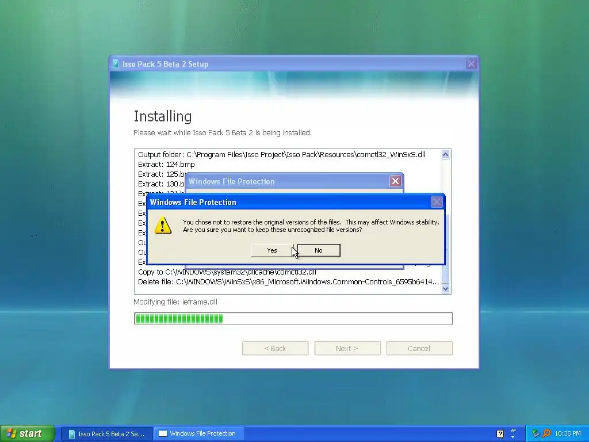Click the yellow warning triangle icon
This screenshot has height=442, width=589.
[163, 226]
